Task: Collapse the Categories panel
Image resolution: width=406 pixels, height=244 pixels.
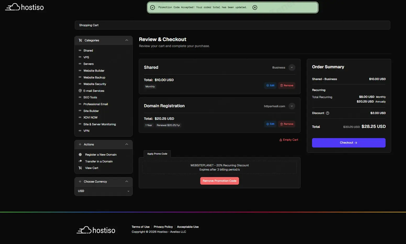Action: [127, 40]
